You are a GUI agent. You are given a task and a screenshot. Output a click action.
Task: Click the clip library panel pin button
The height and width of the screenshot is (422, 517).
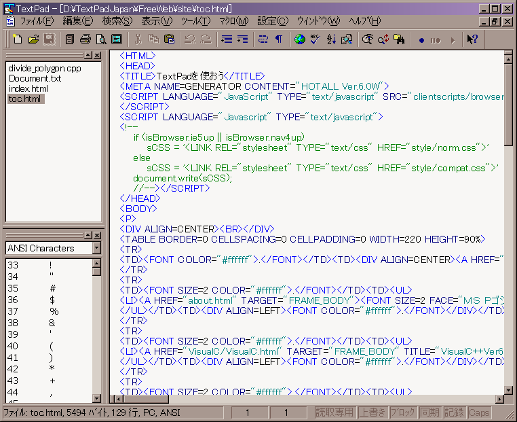(x=88, y=235)
